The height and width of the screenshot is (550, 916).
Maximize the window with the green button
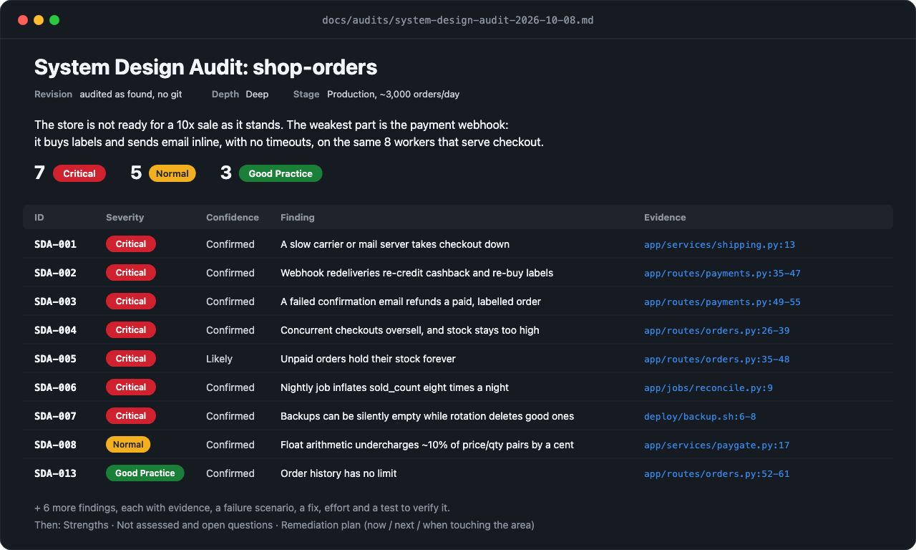54,20
